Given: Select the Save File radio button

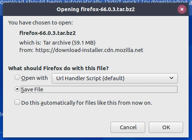Looking at the screenshot, I should (17, 89).
